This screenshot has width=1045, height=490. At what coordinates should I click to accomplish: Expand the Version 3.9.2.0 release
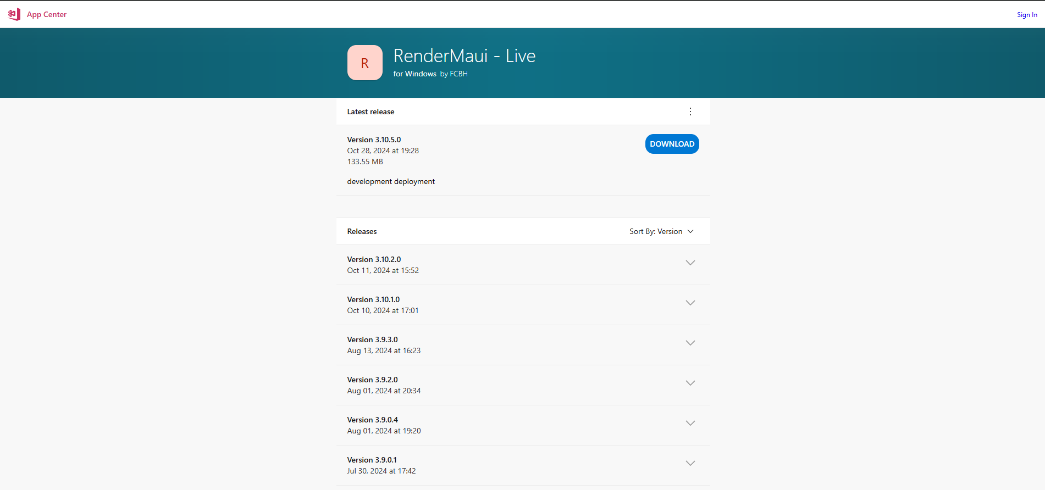point(690,383)
